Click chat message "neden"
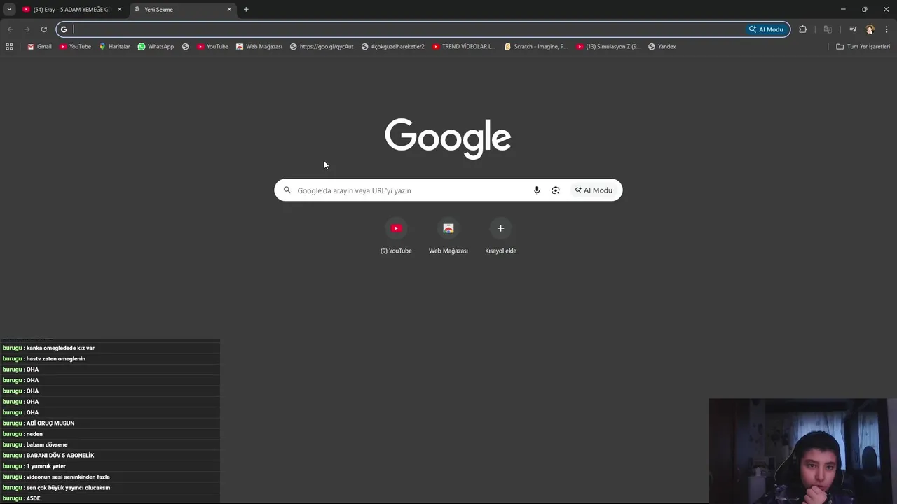The image size is (897, 504). tap(34, 434)
